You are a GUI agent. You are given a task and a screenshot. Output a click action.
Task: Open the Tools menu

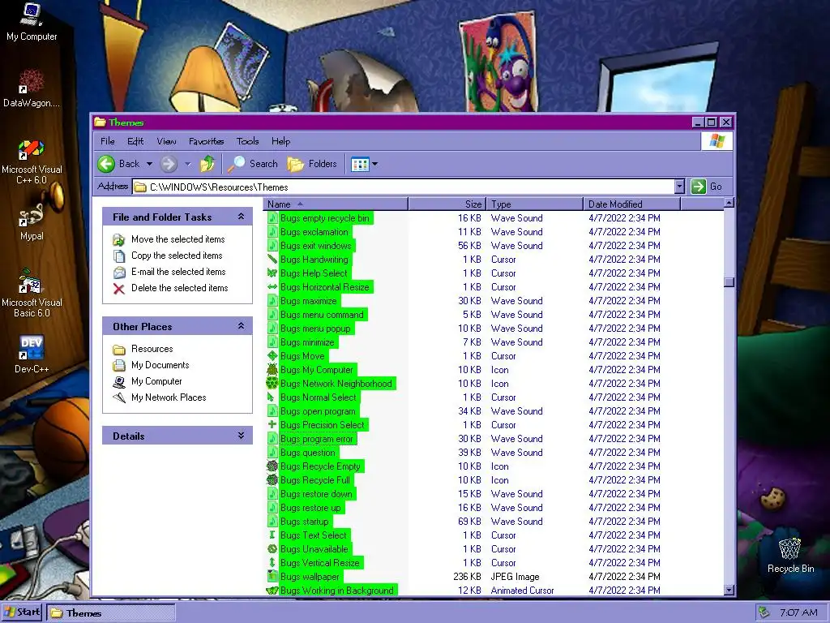pyautogui.click(x=247, y=141)
